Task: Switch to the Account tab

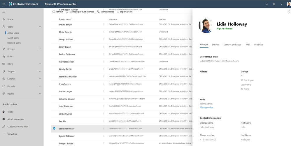Action: pyautogui.click(x=204, y=44)
